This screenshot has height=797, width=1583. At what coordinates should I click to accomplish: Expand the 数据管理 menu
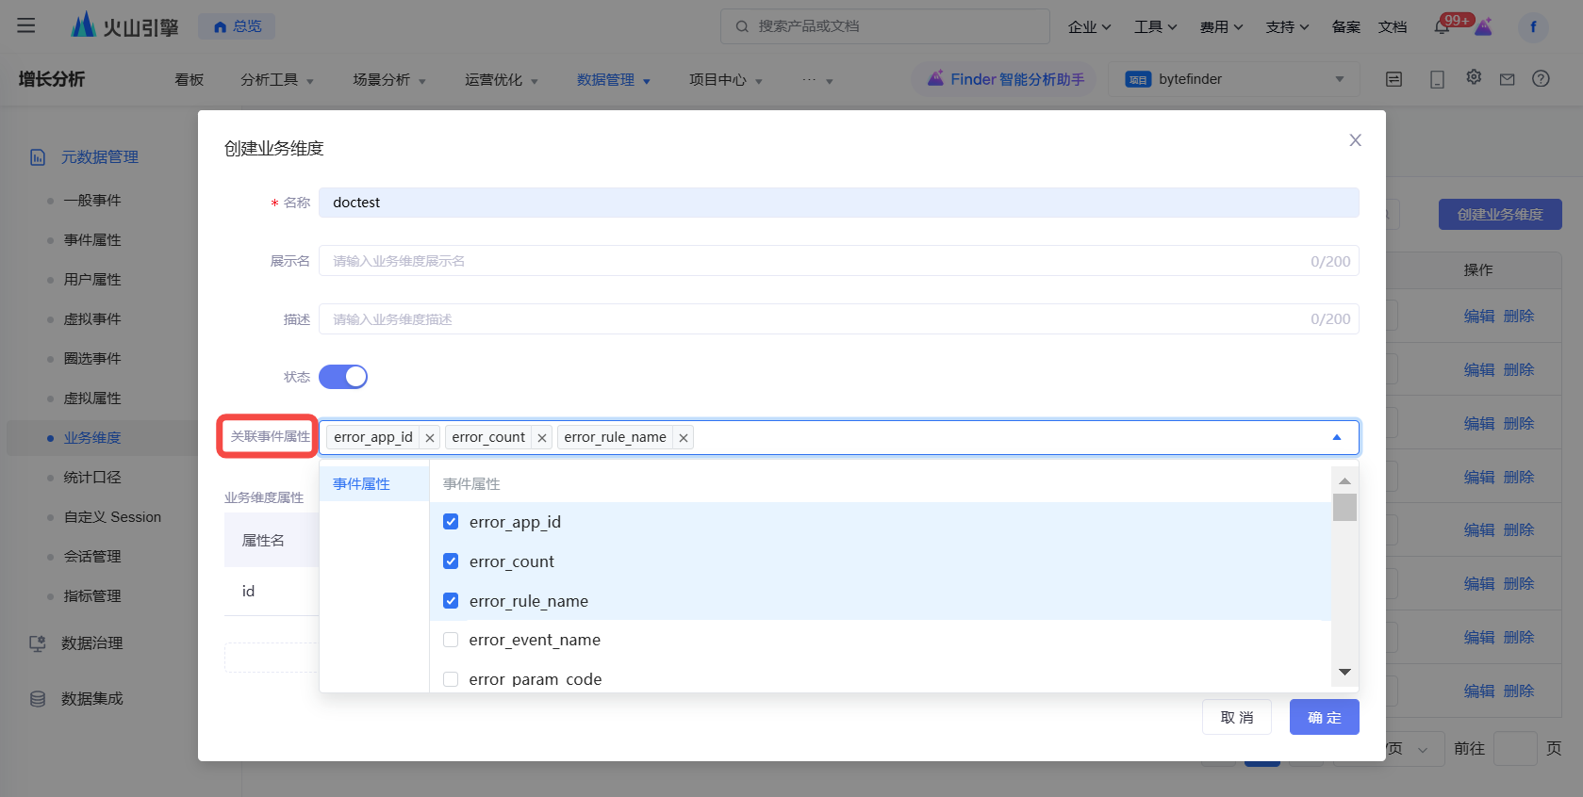coord(614,80)
